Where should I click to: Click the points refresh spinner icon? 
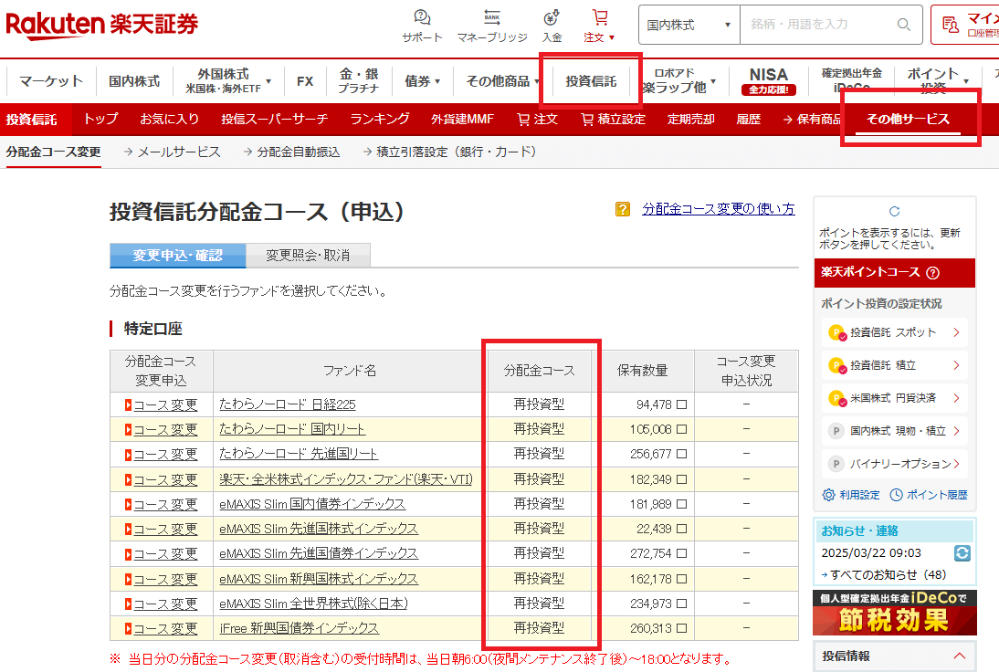pos(895,212)
